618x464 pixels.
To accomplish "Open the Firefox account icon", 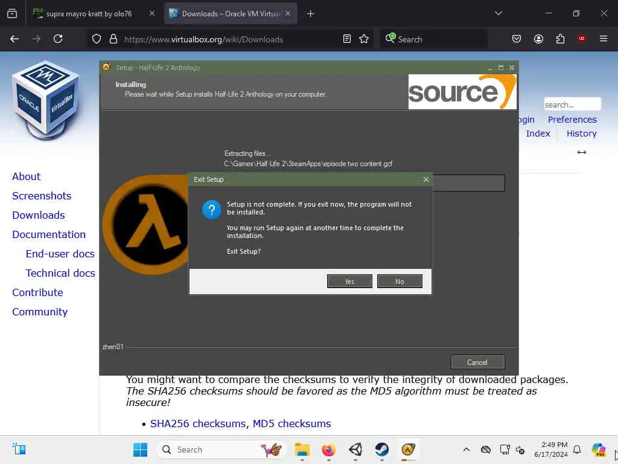I will click(x=538, y=39).
